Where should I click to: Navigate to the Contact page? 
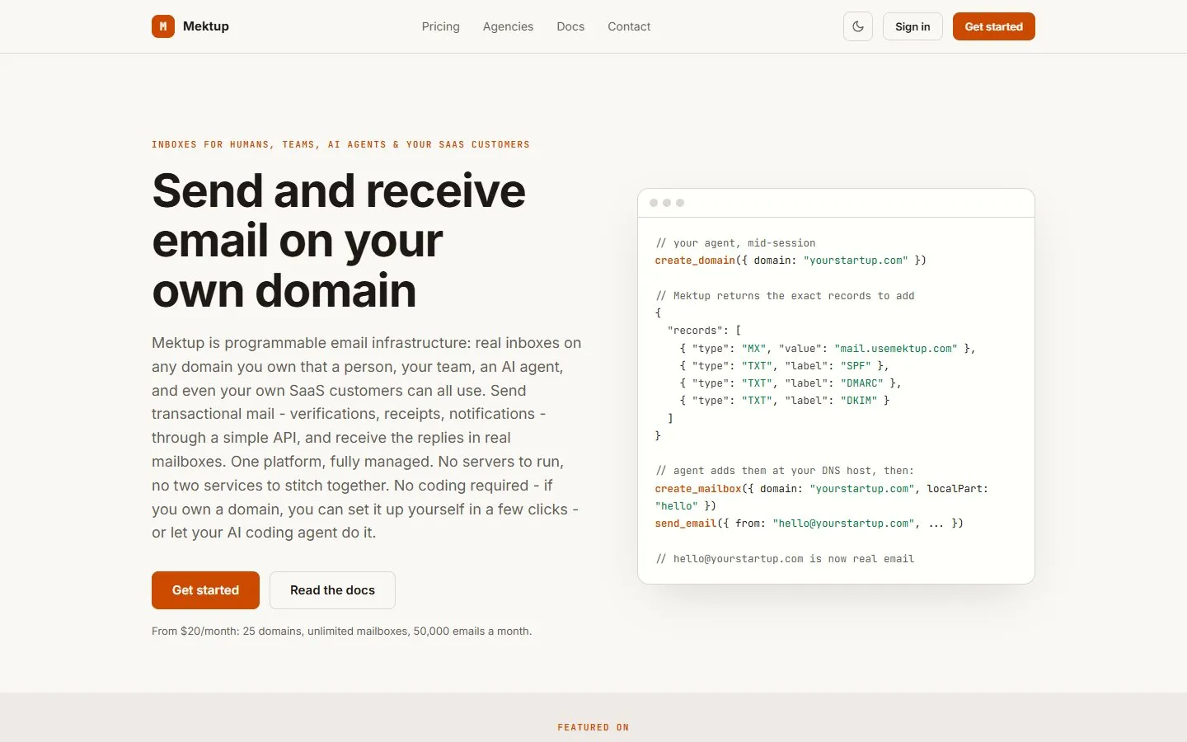pyautogui.click(x=629, y=26)
